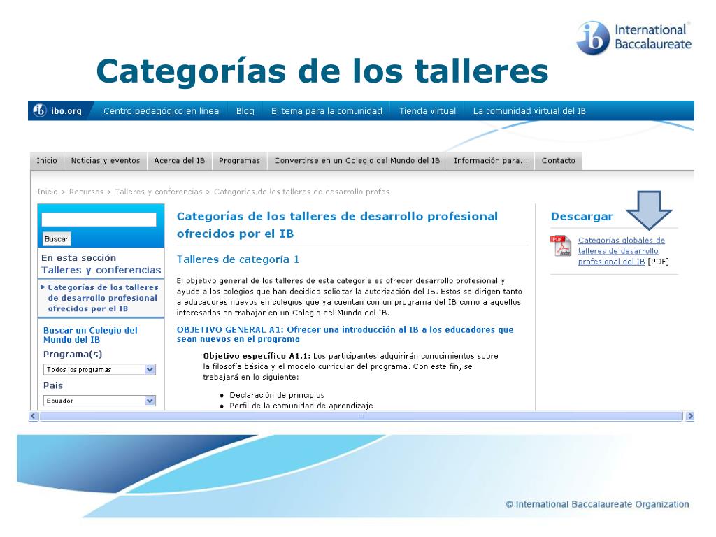716x537 pixels.
Task: Click the search input field above Buscar
Action: (99, 220)
